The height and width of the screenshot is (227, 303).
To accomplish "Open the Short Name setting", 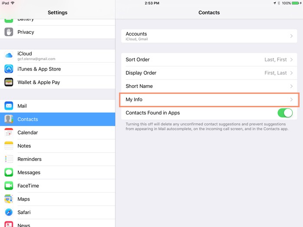I will click(x=209, y=86).
